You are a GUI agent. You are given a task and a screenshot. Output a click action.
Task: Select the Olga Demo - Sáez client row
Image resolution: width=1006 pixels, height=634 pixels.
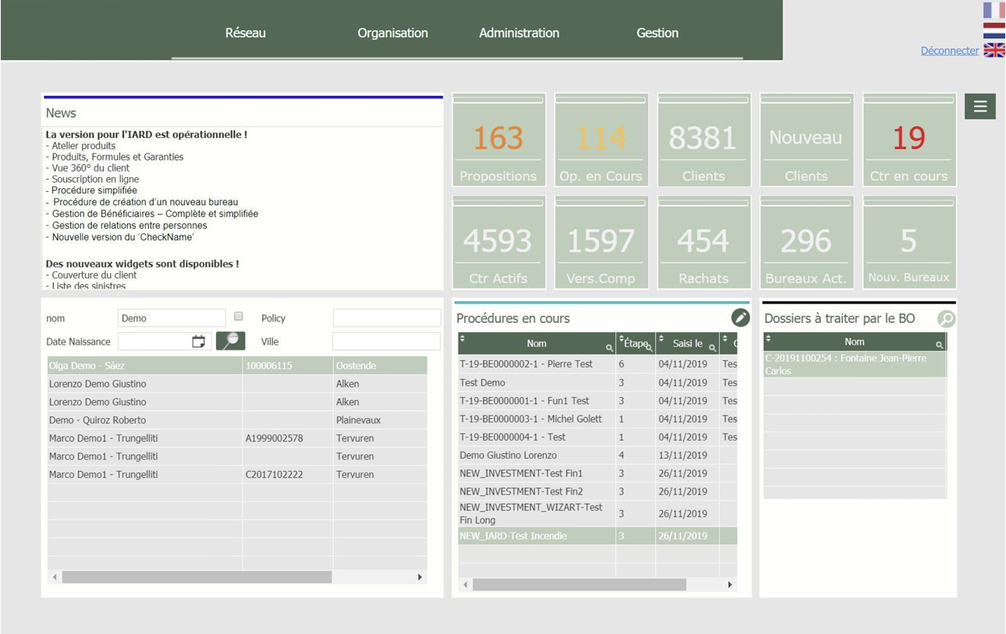(144, 366)
